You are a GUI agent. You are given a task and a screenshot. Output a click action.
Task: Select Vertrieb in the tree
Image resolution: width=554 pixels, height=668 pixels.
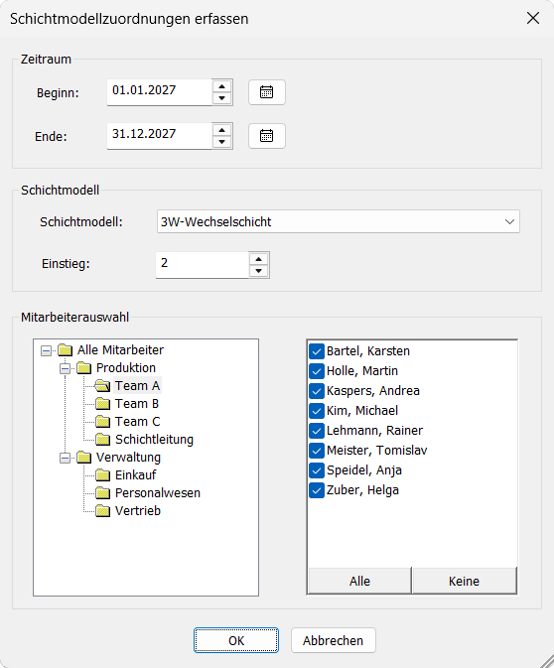click(138, 511)
